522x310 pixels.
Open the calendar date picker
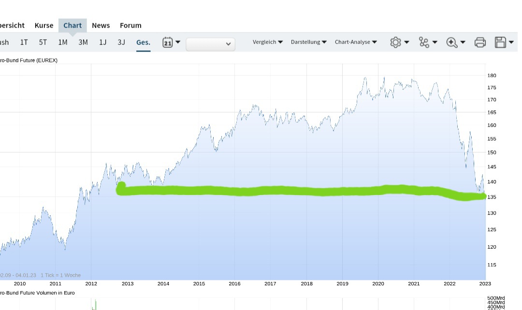click(171, 42)
